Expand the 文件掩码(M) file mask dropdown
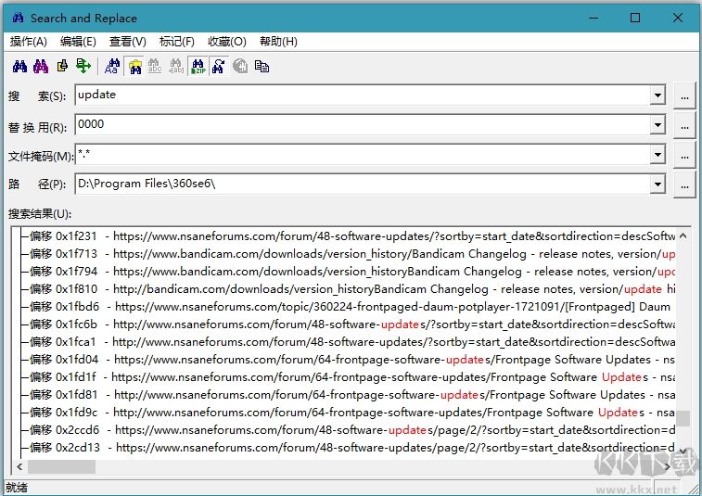Viewport: 702px width, 496px height. coord(657,155)
